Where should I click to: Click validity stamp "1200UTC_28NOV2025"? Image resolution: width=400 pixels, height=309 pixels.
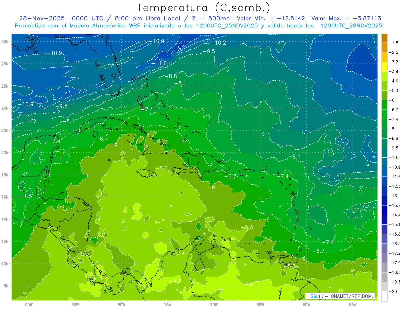tap(351, 26)
